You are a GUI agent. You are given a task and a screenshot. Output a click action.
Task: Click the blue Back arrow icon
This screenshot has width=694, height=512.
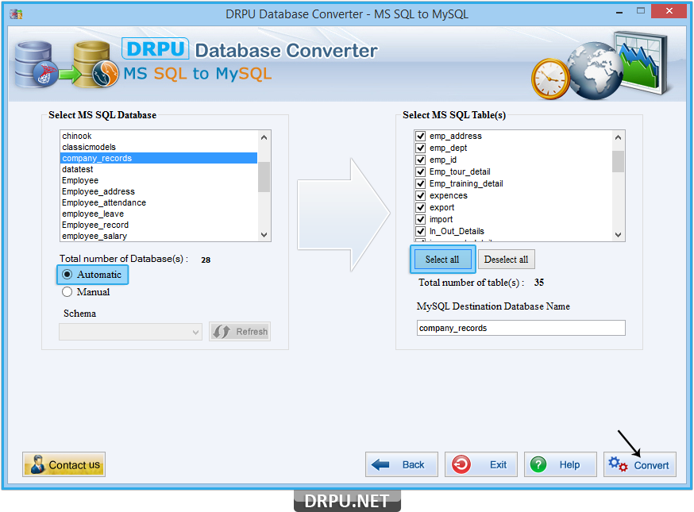click(x=380, y=464)
